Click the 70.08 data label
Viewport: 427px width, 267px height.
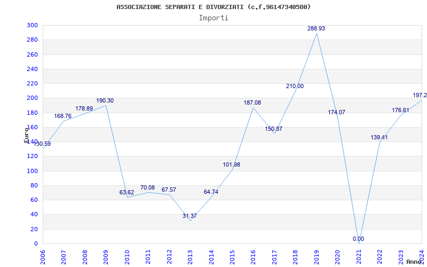pyautogui.click(x=148, y=188)
